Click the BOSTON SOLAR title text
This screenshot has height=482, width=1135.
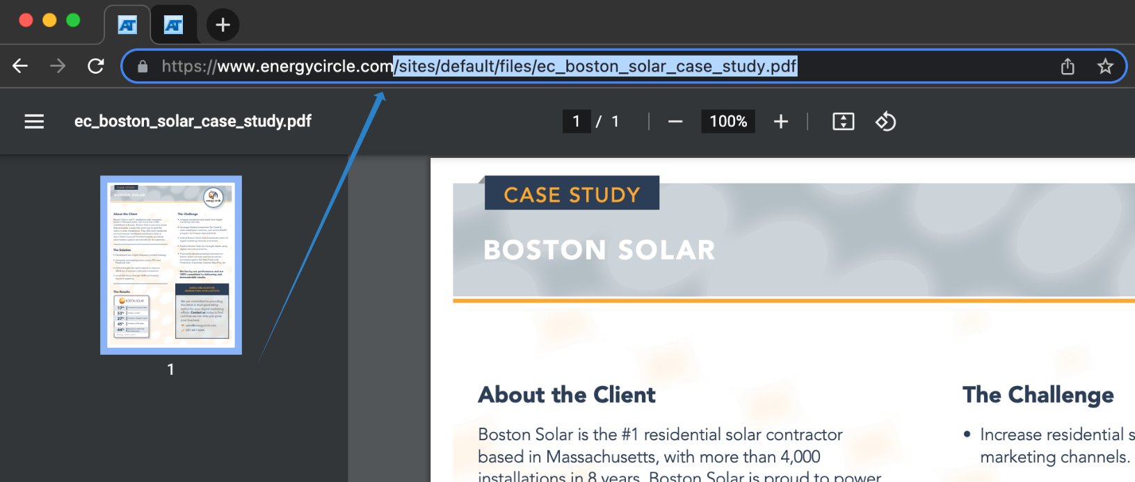pos(599,250)
